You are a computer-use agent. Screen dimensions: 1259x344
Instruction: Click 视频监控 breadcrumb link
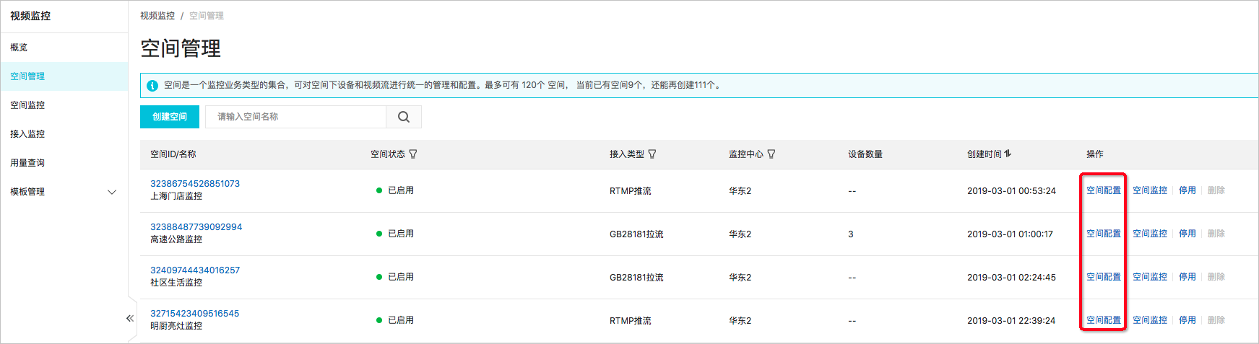coord(157,16)
